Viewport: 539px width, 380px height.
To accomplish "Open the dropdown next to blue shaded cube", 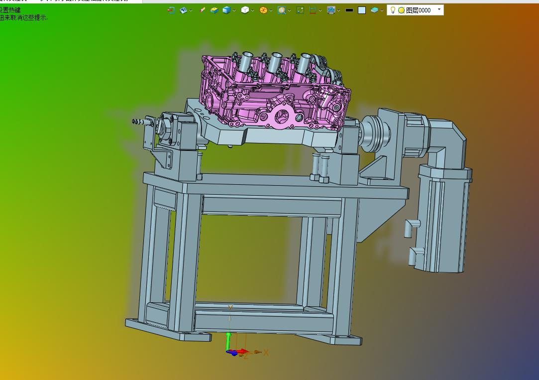I will 234,10.
